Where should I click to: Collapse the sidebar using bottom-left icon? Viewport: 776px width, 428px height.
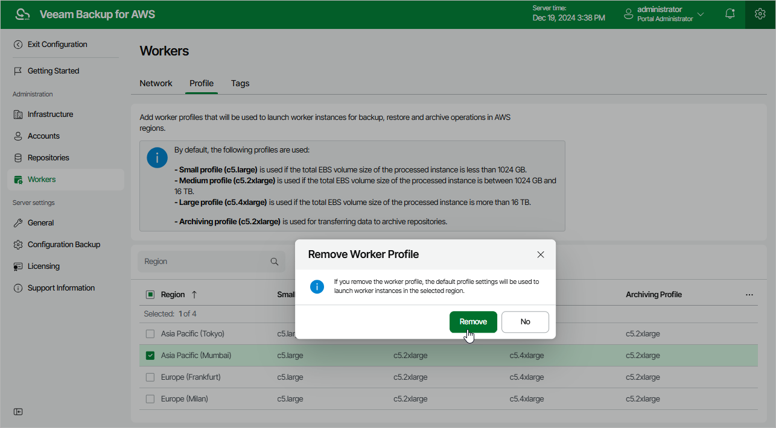[18, 411]
